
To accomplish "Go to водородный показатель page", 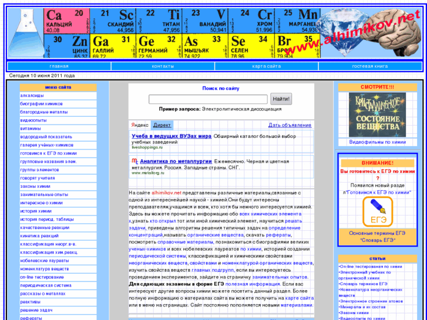I will (x=46, y=137).
